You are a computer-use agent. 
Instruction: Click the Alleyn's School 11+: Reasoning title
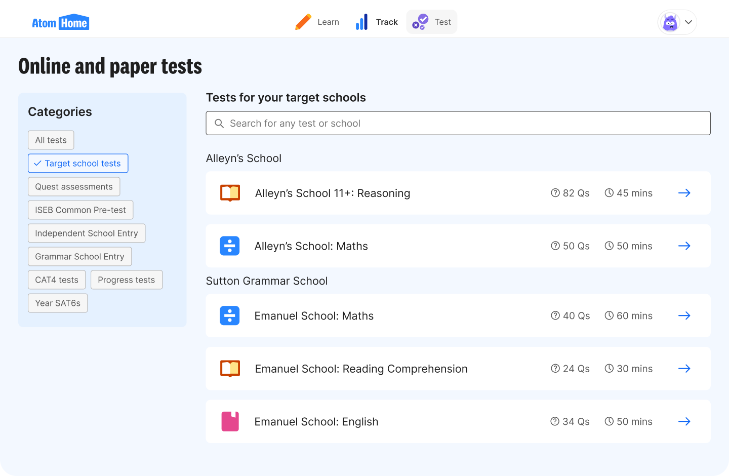coord(333,193)
